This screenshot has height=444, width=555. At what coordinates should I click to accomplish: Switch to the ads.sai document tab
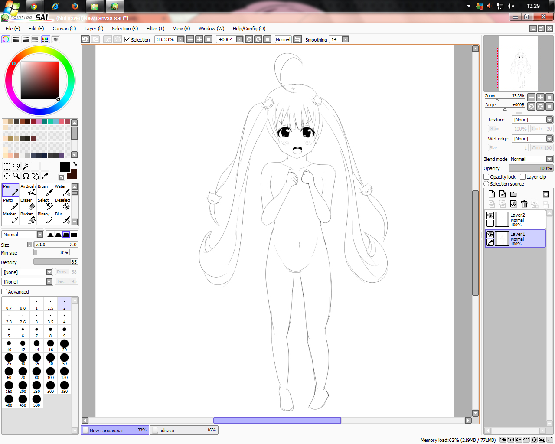(184, 430)
